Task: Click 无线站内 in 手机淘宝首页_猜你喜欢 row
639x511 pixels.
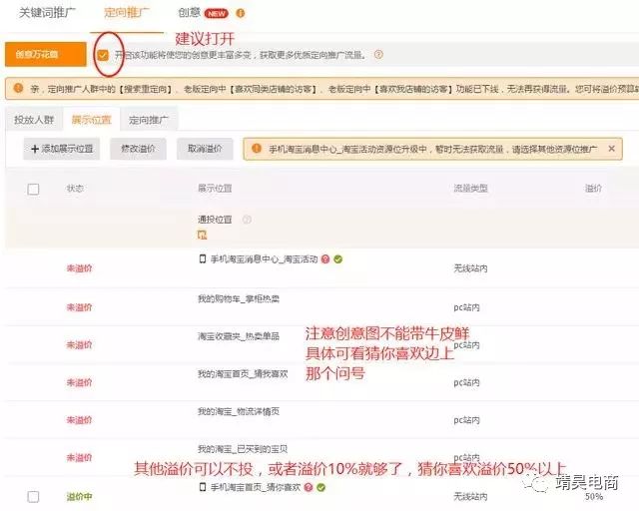Action: pyautogui.click(x=470, y=496)
